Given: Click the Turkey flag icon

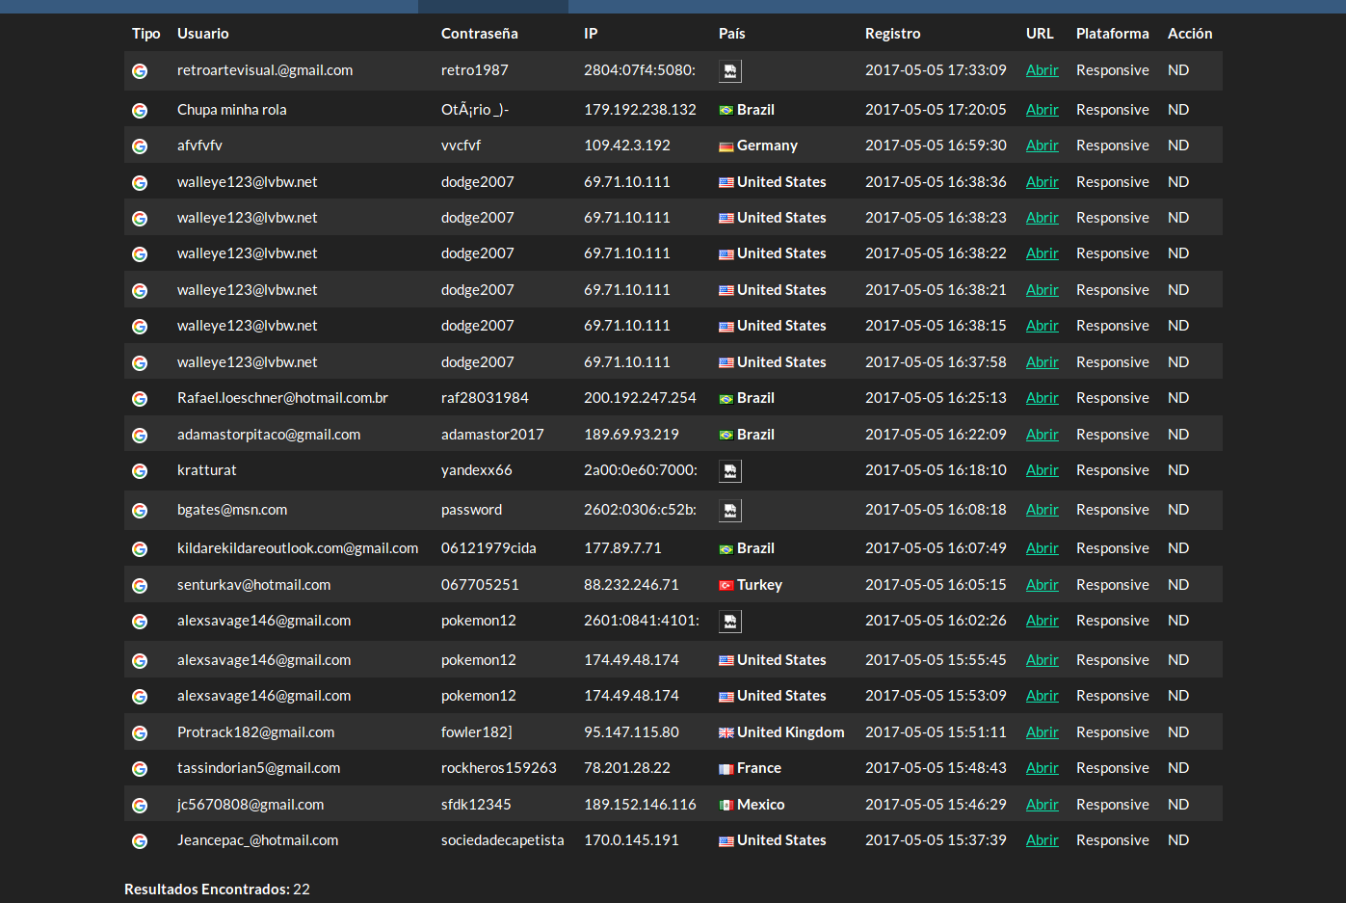Looking at the screenshot, I should [x=726, y=586].
